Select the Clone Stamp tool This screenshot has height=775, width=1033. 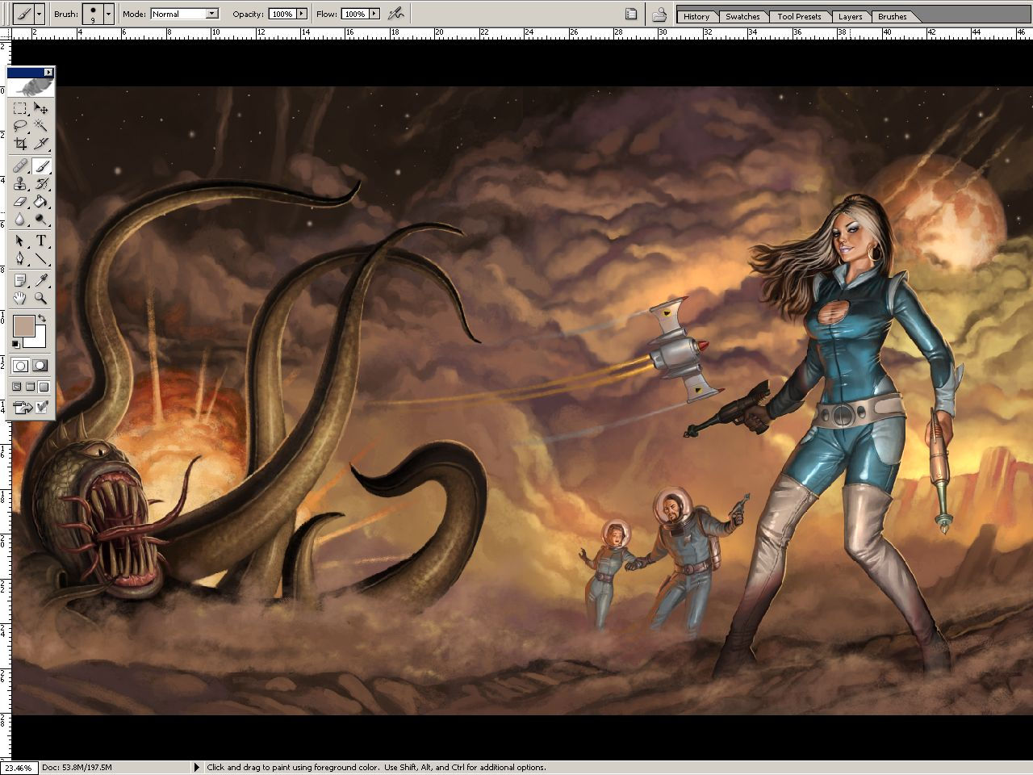20,184
